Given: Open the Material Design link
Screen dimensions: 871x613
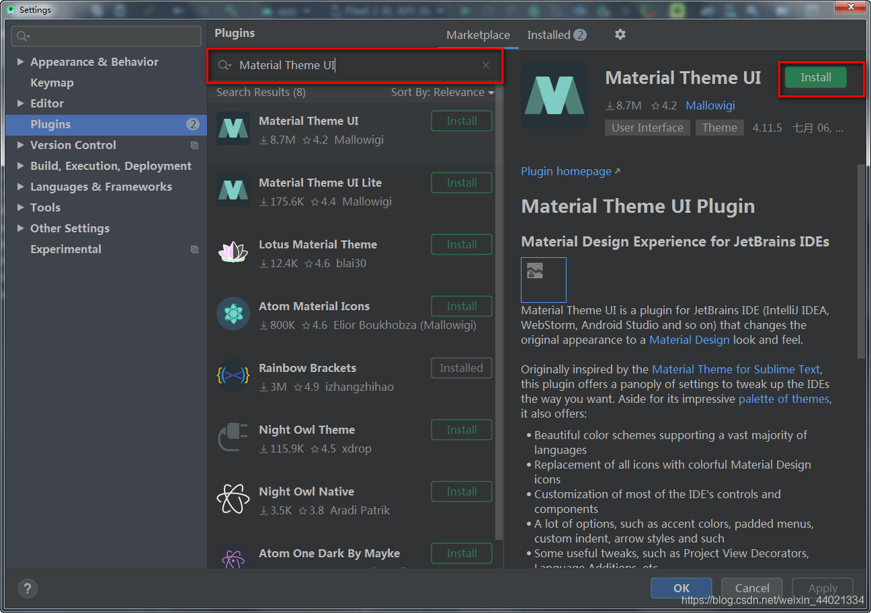Looking at the screenshot, I should pos(689,340).
